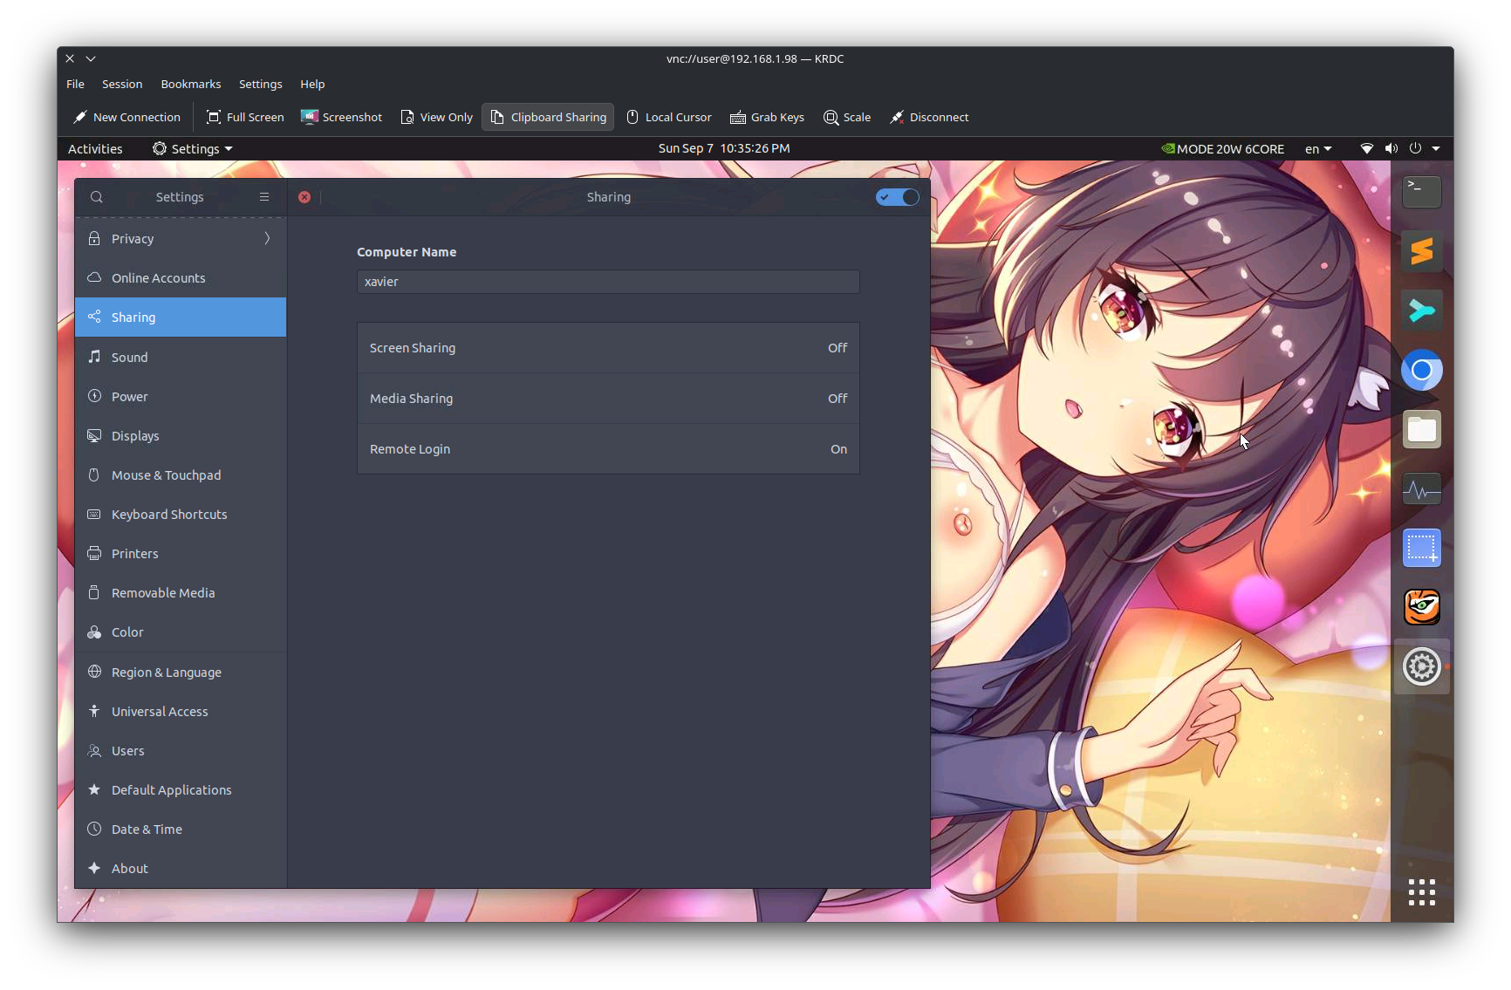This screenshot has width=1511, height=990.
Task: Launch Chromium browser from dock
Action: (x=1421, y=370)
